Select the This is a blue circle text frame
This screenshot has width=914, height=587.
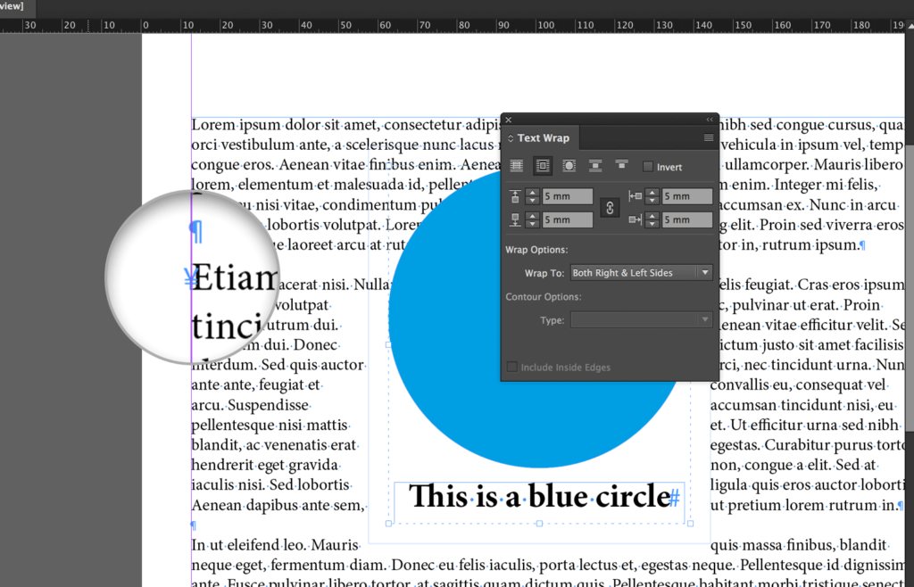539,496
